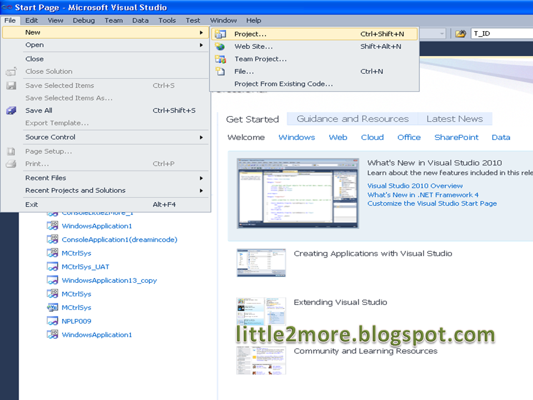
Task: Click the new File page icon
Action: [x=220, y=72]
